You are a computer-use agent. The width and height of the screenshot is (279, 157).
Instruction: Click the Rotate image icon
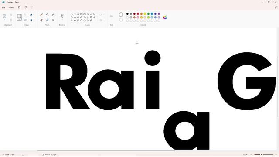point(31,14)
